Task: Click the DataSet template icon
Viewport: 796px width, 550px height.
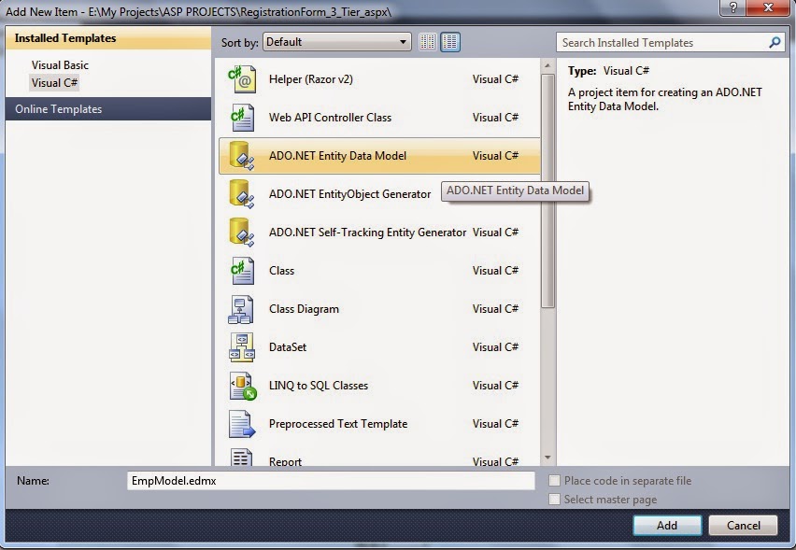Action: click(242, 347)
